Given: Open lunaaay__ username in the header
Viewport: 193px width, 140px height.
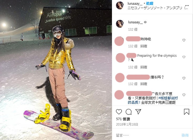Looking at the screenshot, I should click(x=135, y=4).
